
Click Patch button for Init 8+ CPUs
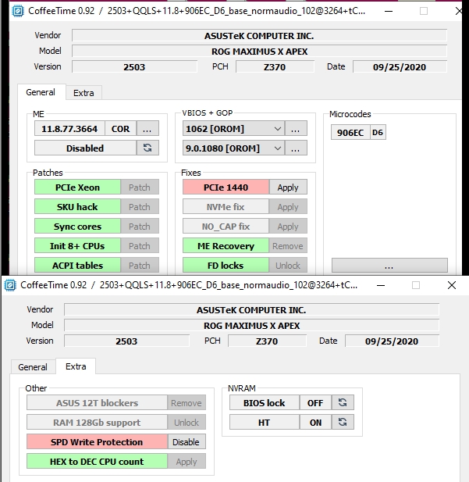point(140,246)
